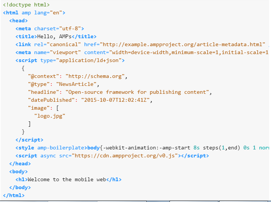Click the opening square bracket after image

click(58, 108)
